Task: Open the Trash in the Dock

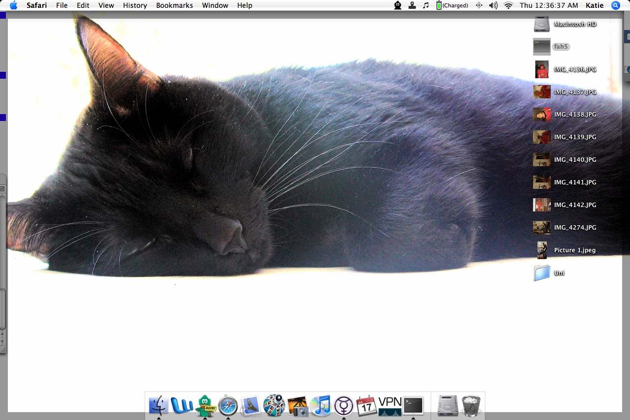Action: [471, 406]
